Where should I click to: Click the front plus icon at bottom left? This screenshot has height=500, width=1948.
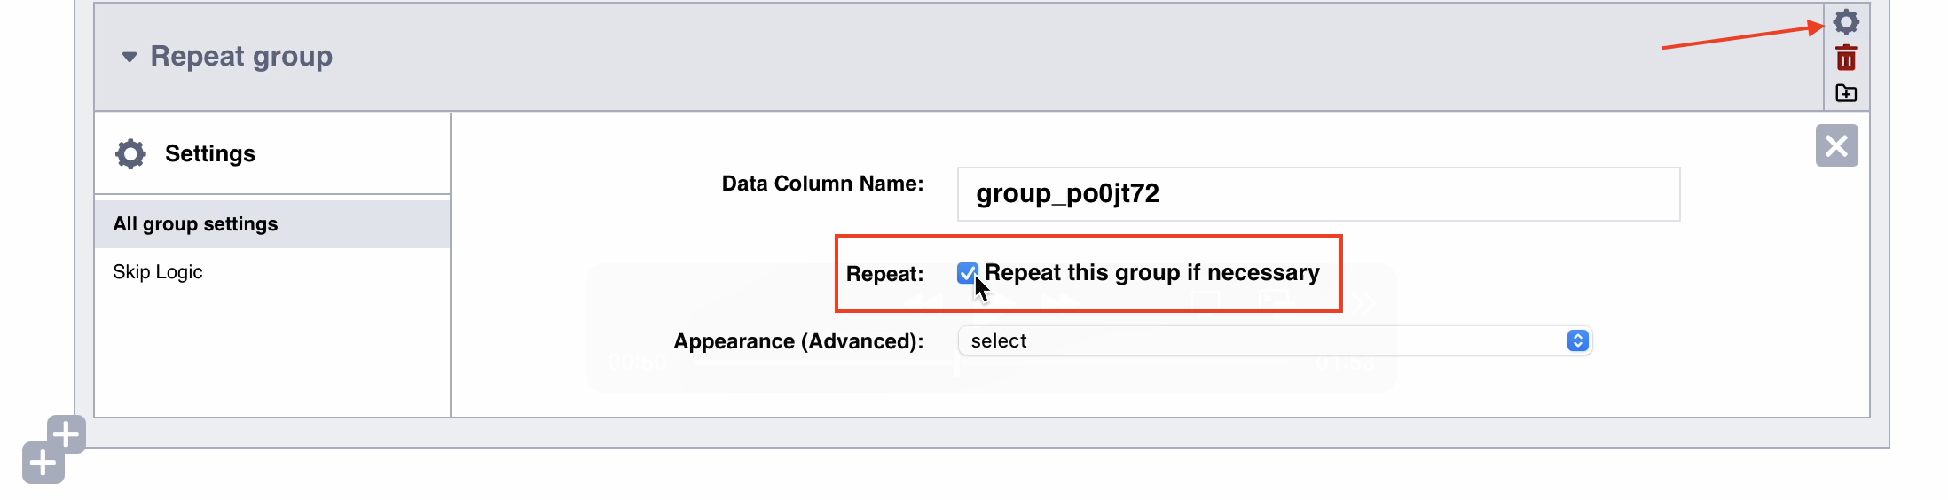(43, 463)
